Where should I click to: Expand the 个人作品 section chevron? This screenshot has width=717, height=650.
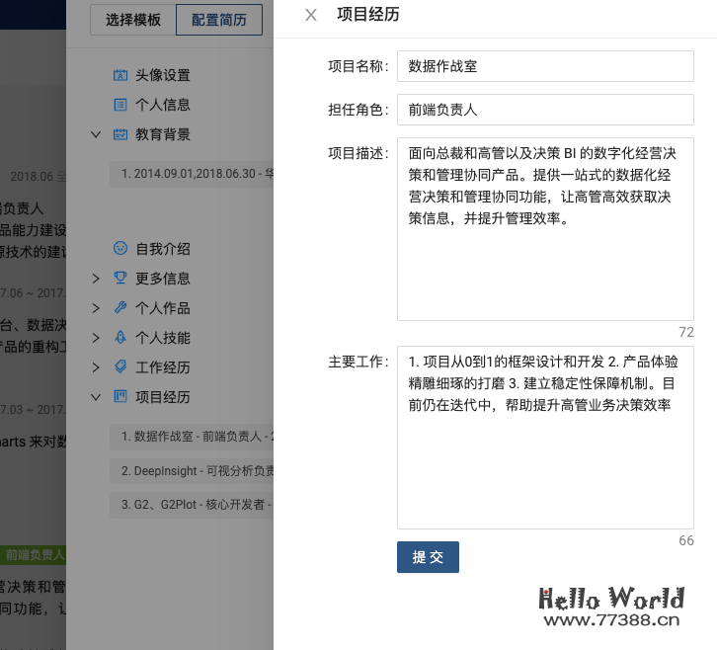96,308
